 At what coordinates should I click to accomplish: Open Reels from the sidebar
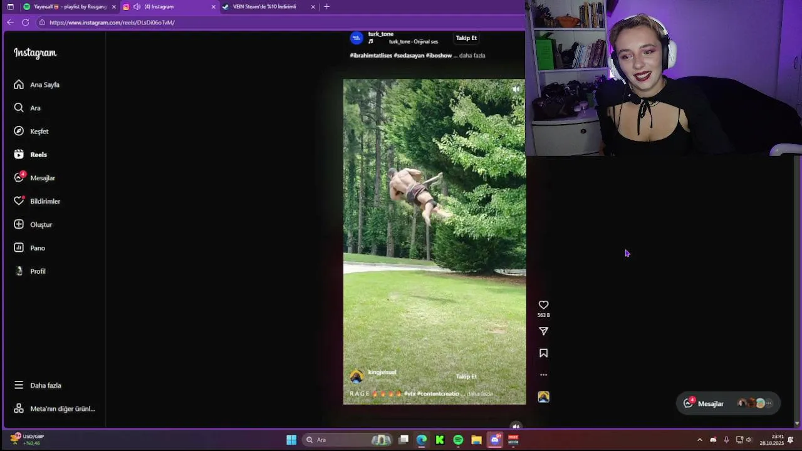click(31, 155)
